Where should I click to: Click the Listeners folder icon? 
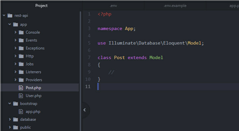coord(21,72)
